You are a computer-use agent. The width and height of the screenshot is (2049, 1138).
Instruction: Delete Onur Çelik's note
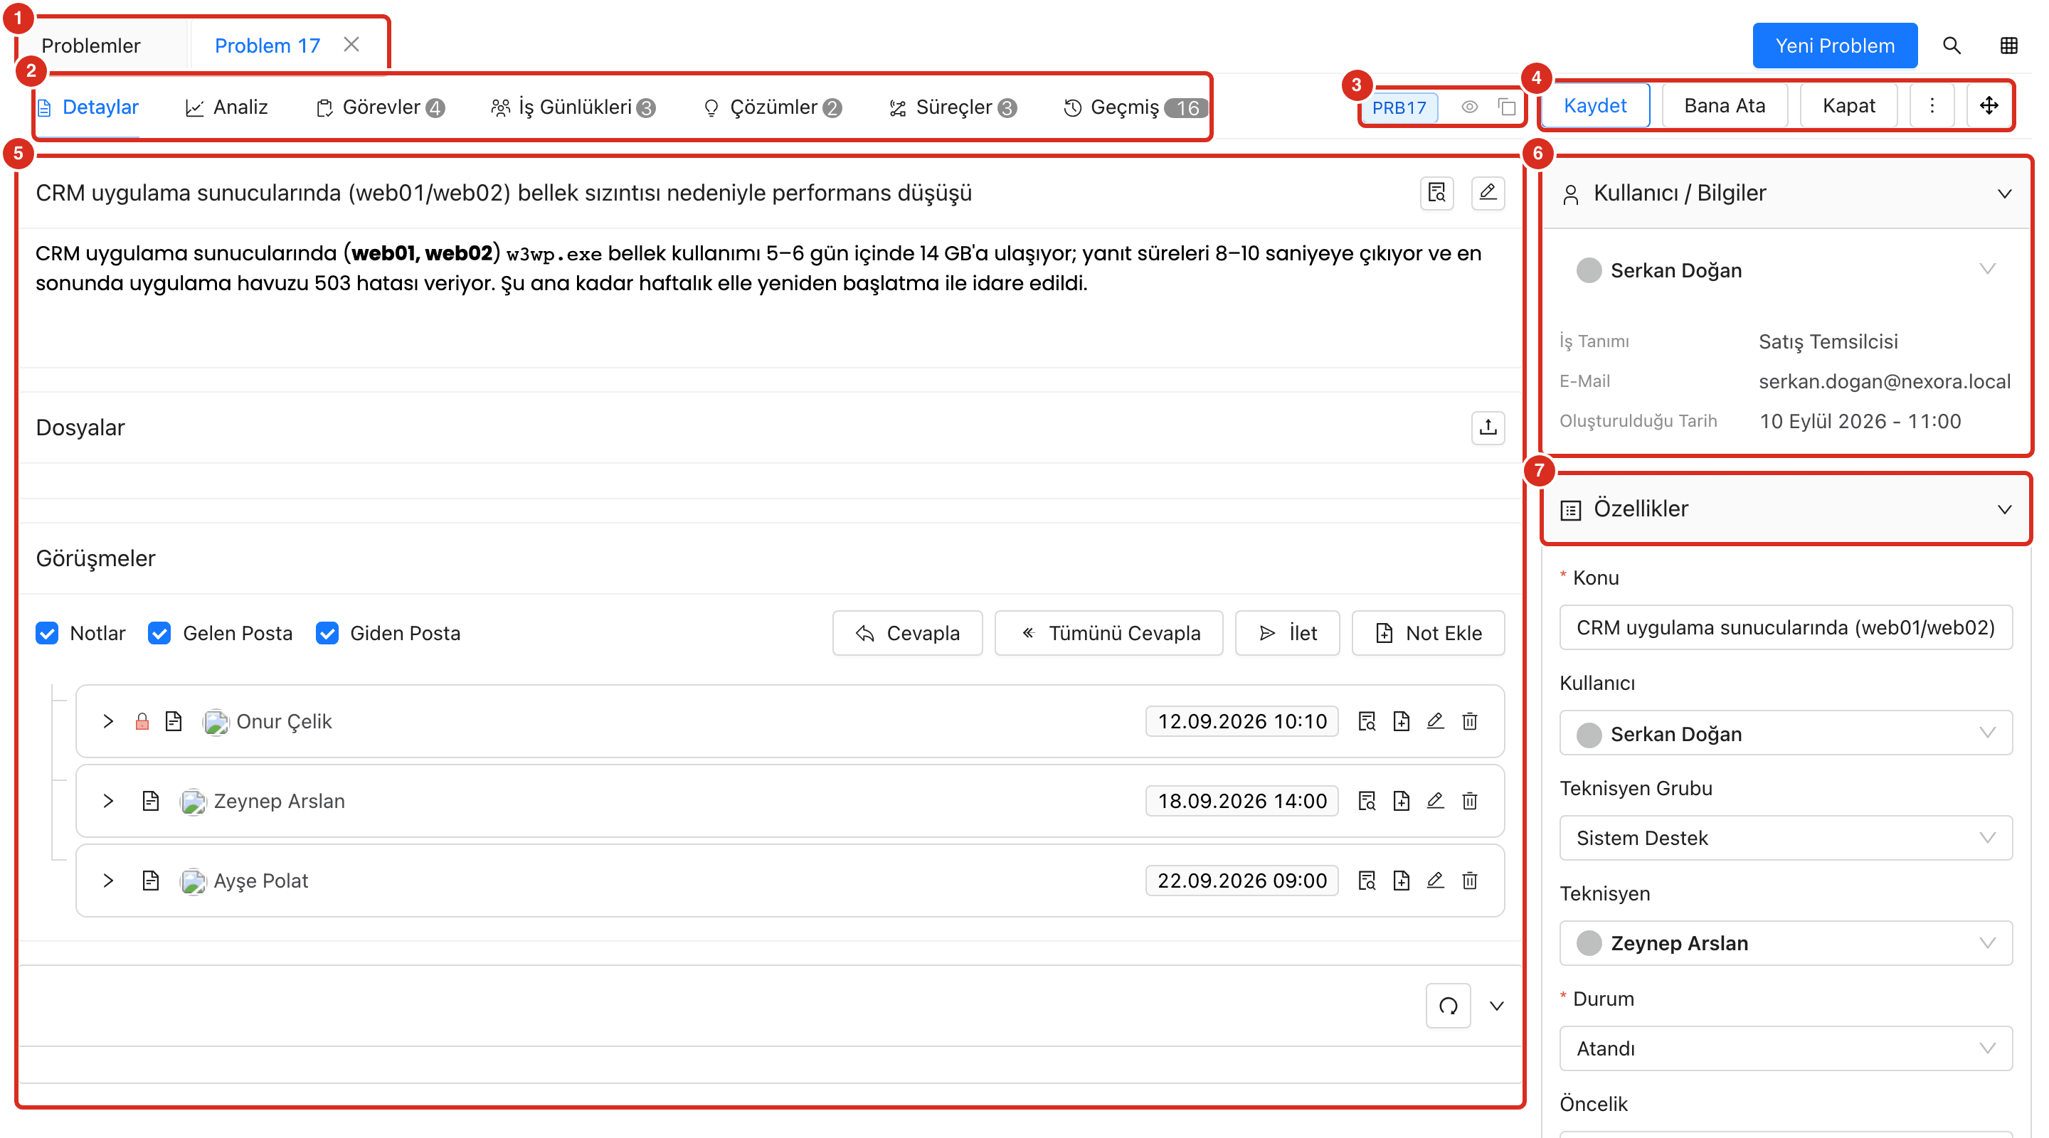[1469, 721]
